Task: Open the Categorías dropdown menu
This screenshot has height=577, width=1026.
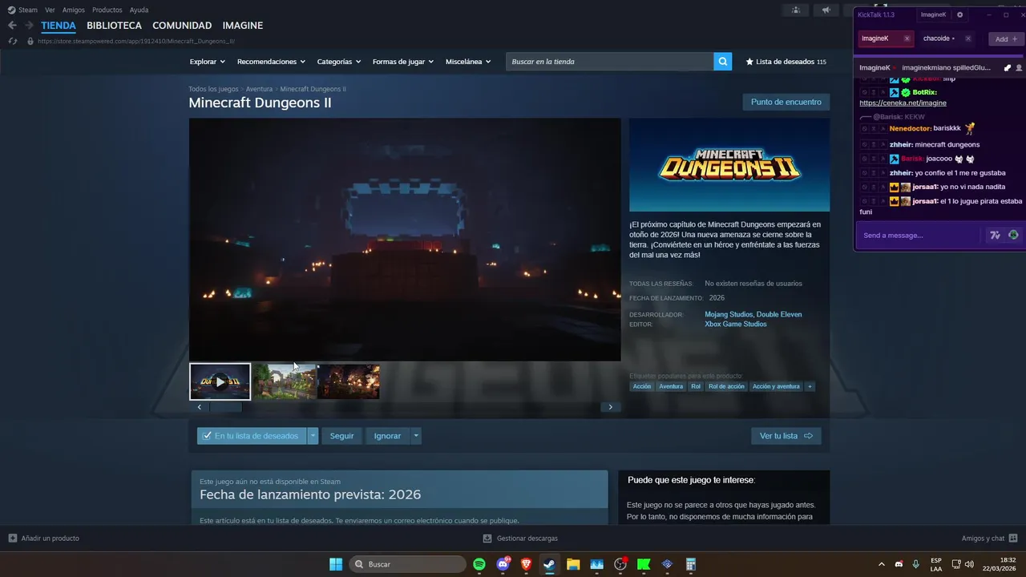Action: pos(338,62)
